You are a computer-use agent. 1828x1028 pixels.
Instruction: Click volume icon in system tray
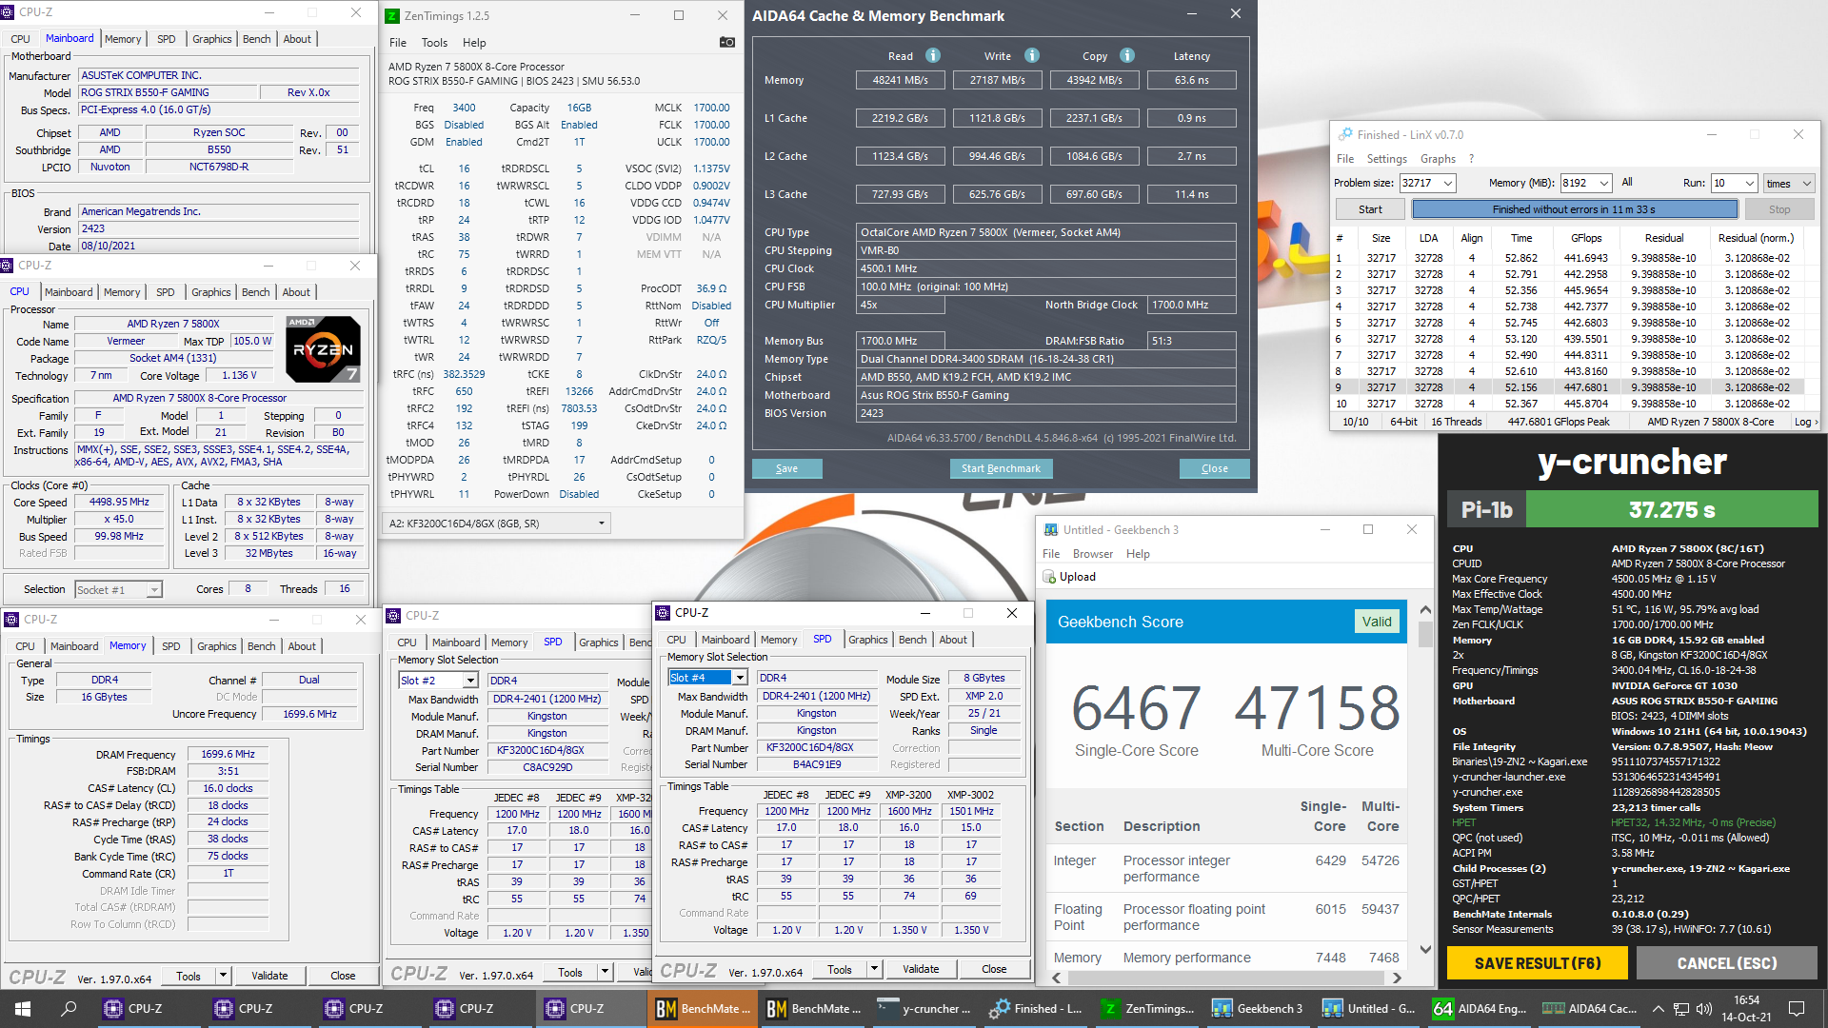[x=1703, y=1008]
